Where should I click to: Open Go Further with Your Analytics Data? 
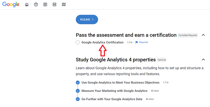(112, 99)
